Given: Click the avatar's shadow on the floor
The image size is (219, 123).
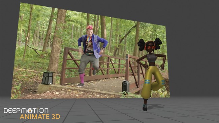Looking at the screenshot, I should coord(155,106).
